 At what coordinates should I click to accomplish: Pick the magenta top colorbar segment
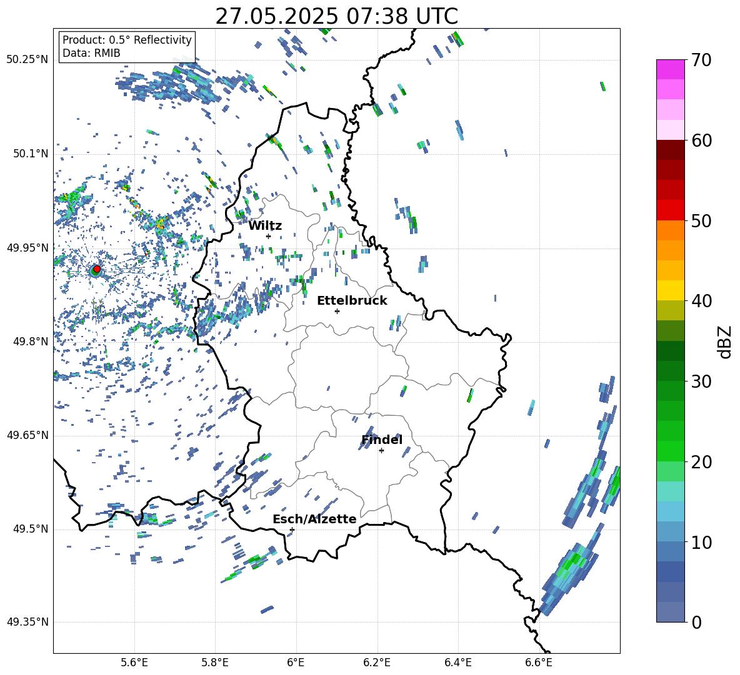click(670, 69)
